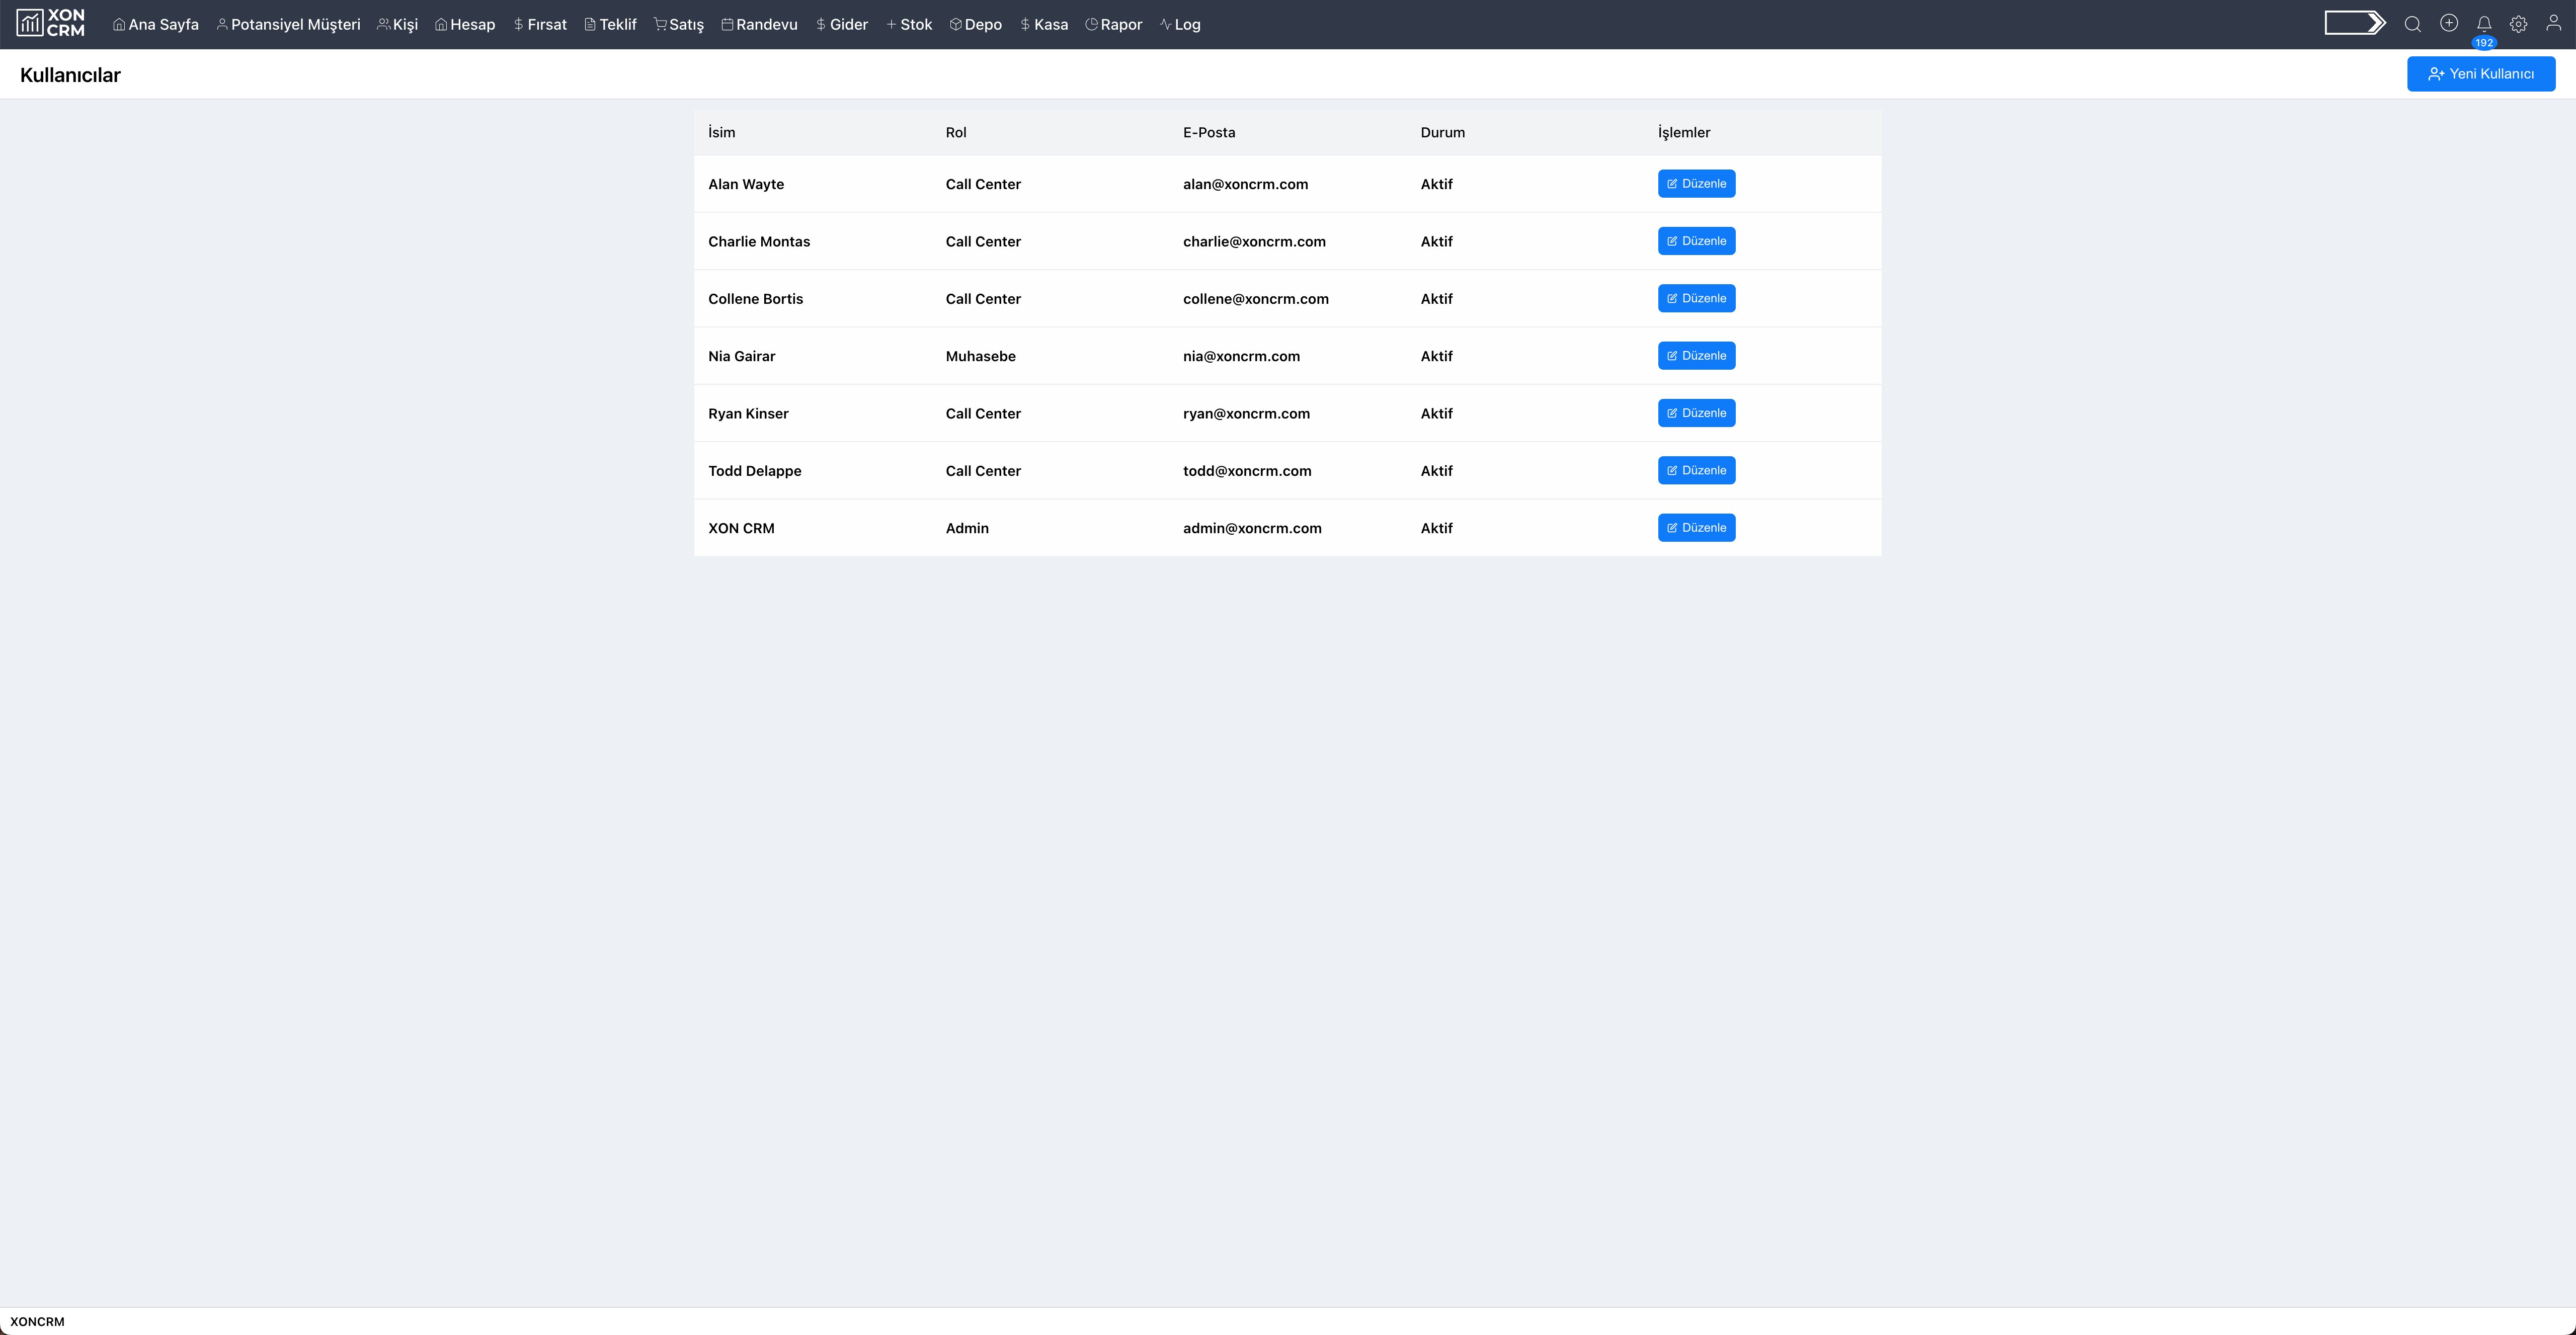Select the name Ryan Kinser

pos(748,413)
